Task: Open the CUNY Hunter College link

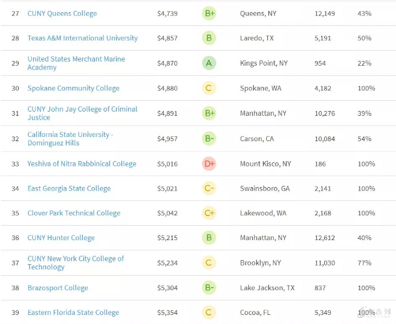Action: pyautogui.click(x=61, y=238)
